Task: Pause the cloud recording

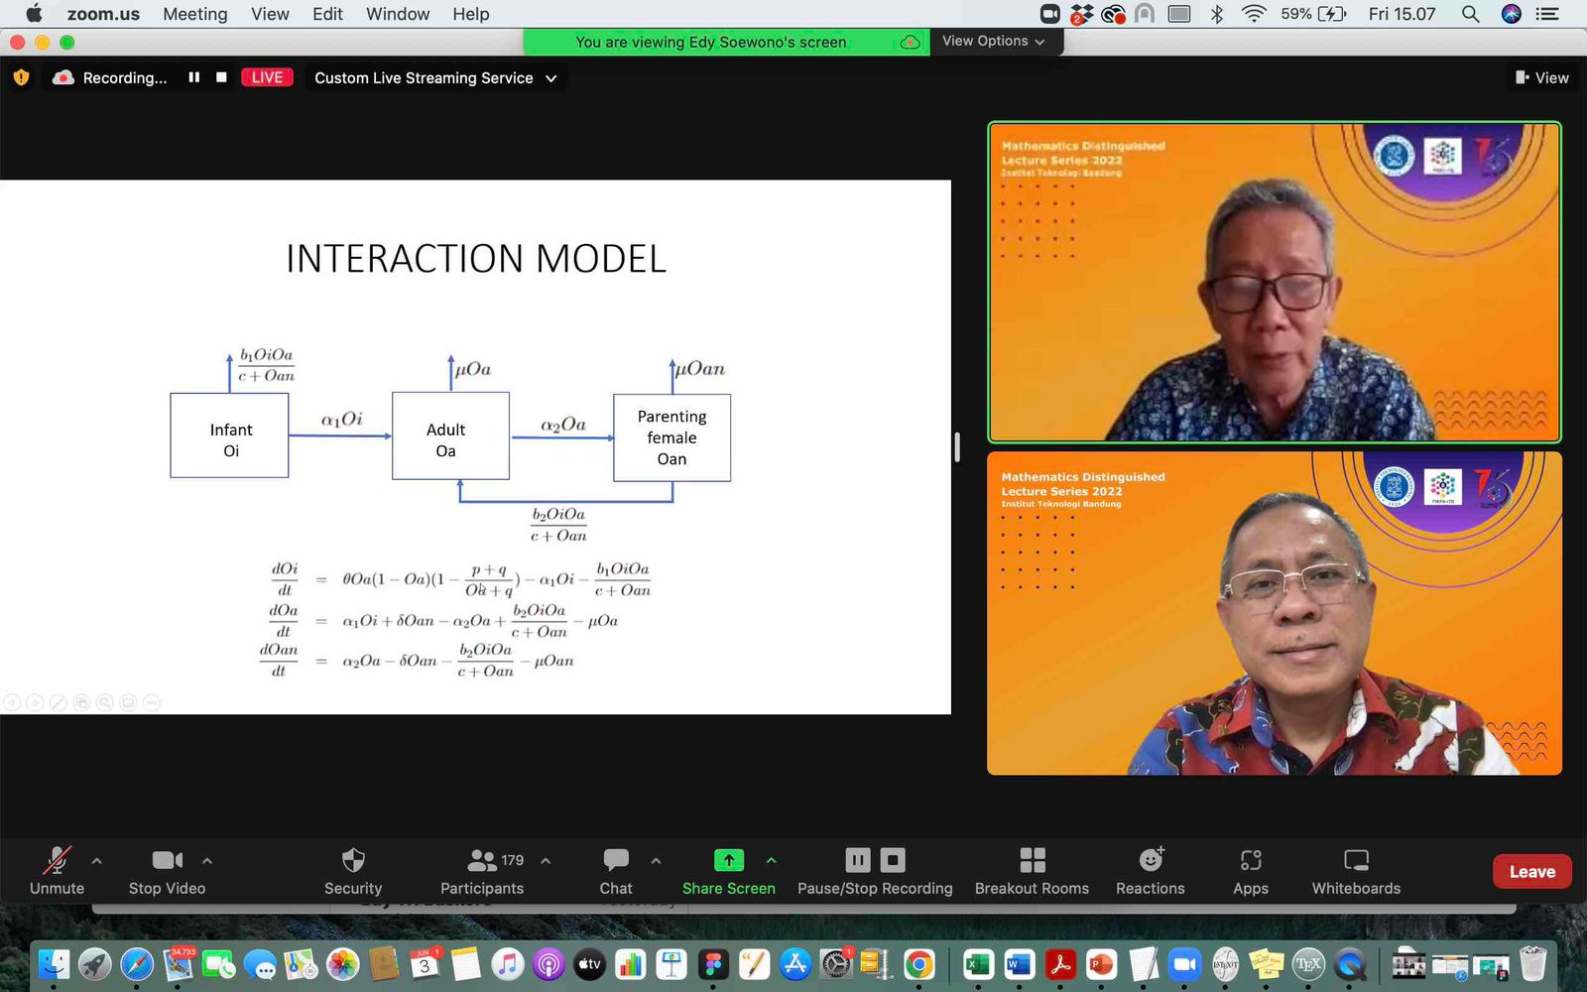Action: tap(857, 860)
